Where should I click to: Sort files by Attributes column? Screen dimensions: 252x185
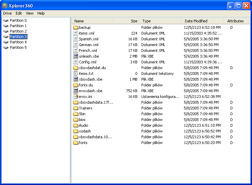[x=237, y=21]
